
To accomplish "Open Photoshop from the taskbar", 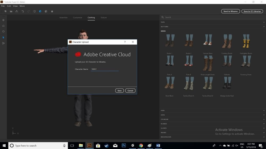I will (124, 146).
